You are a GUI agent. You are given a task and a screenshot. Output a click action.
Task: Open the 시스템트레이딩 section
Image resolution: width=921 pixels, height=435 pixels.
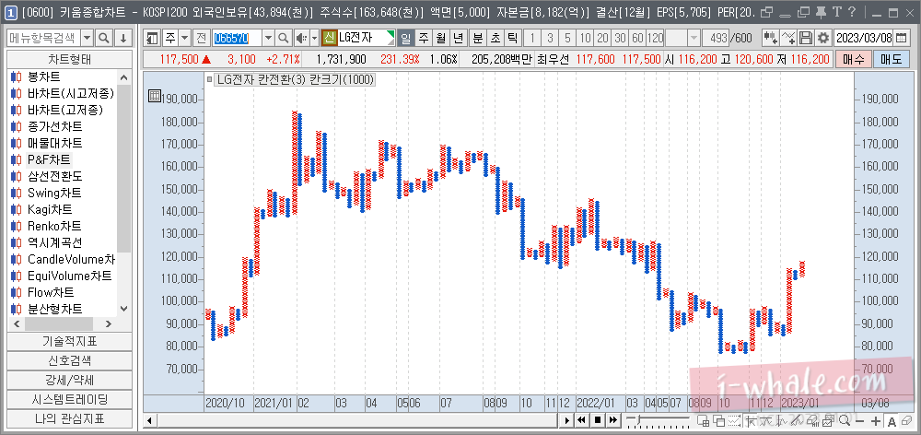[69, 399]
